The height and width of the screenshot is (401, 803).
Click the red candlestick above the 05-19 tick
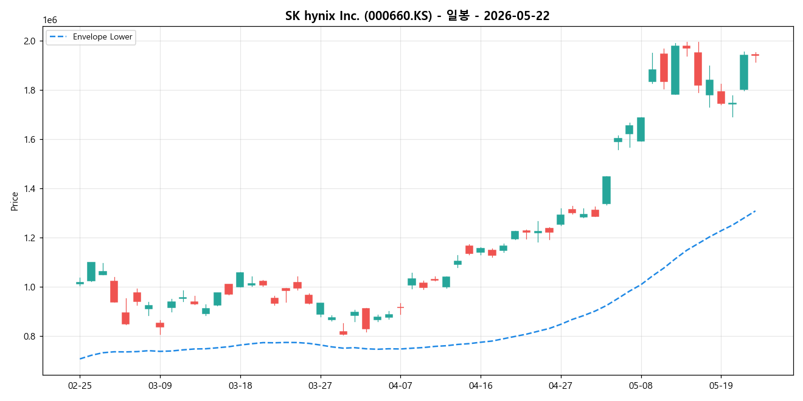click(721, 97)
